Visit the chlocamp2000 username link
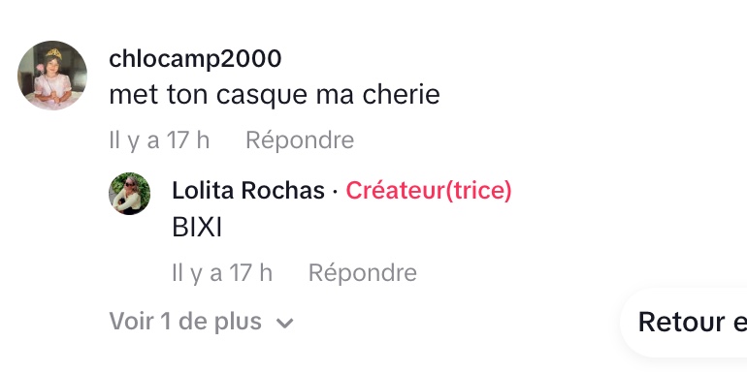Viewport: 747px width, 372px height. point(195,59)
